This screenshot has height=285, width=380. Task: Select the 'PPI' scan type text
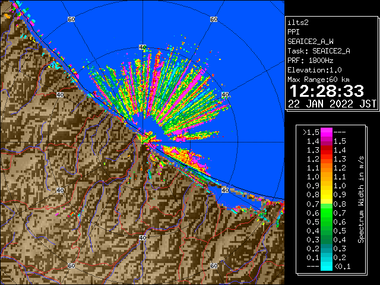pyautogui.click(x=293, y=32)
